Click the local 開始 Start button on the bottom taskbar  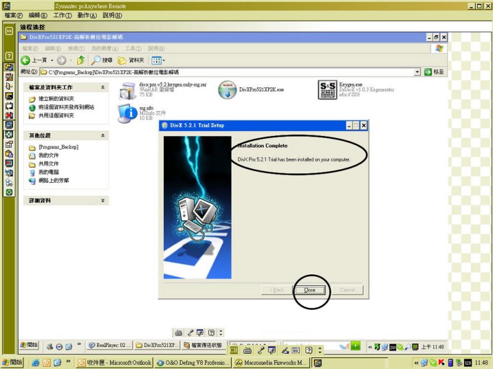coord(12,362)
